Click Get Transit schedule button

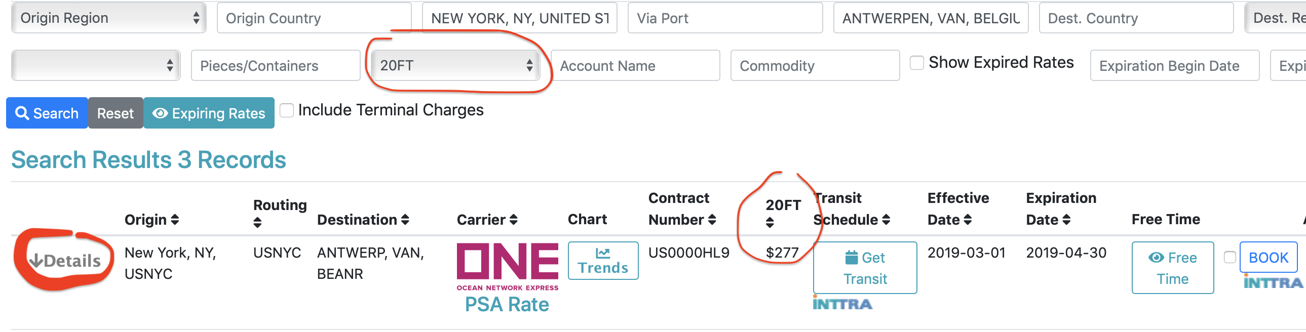(865, 268)
